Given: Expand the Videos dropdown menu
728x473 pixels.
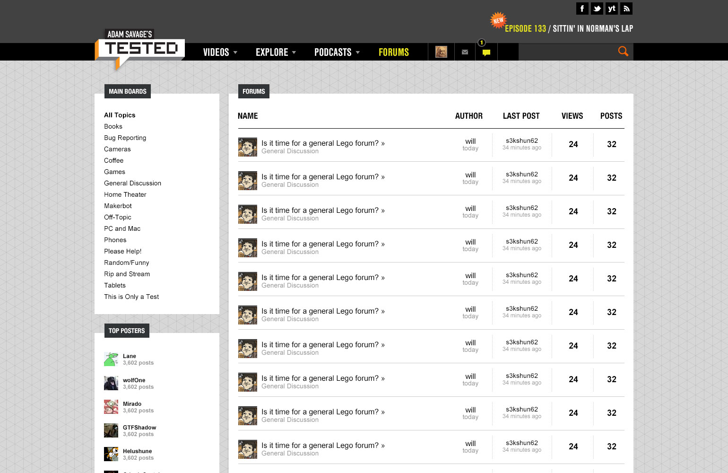Looking at the screenshot, I should 220,52.
